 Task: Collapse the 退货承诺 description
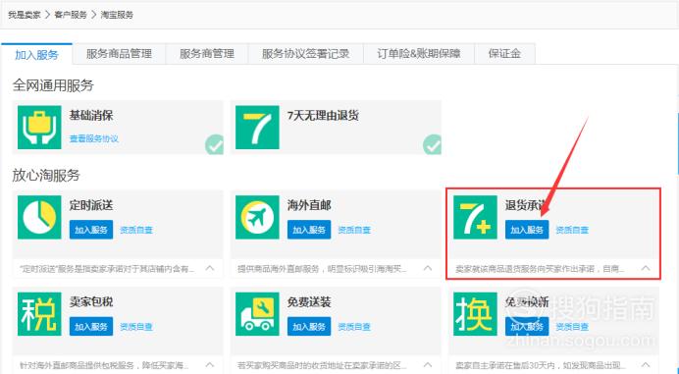pyautogui.click(x=646, y=268)
